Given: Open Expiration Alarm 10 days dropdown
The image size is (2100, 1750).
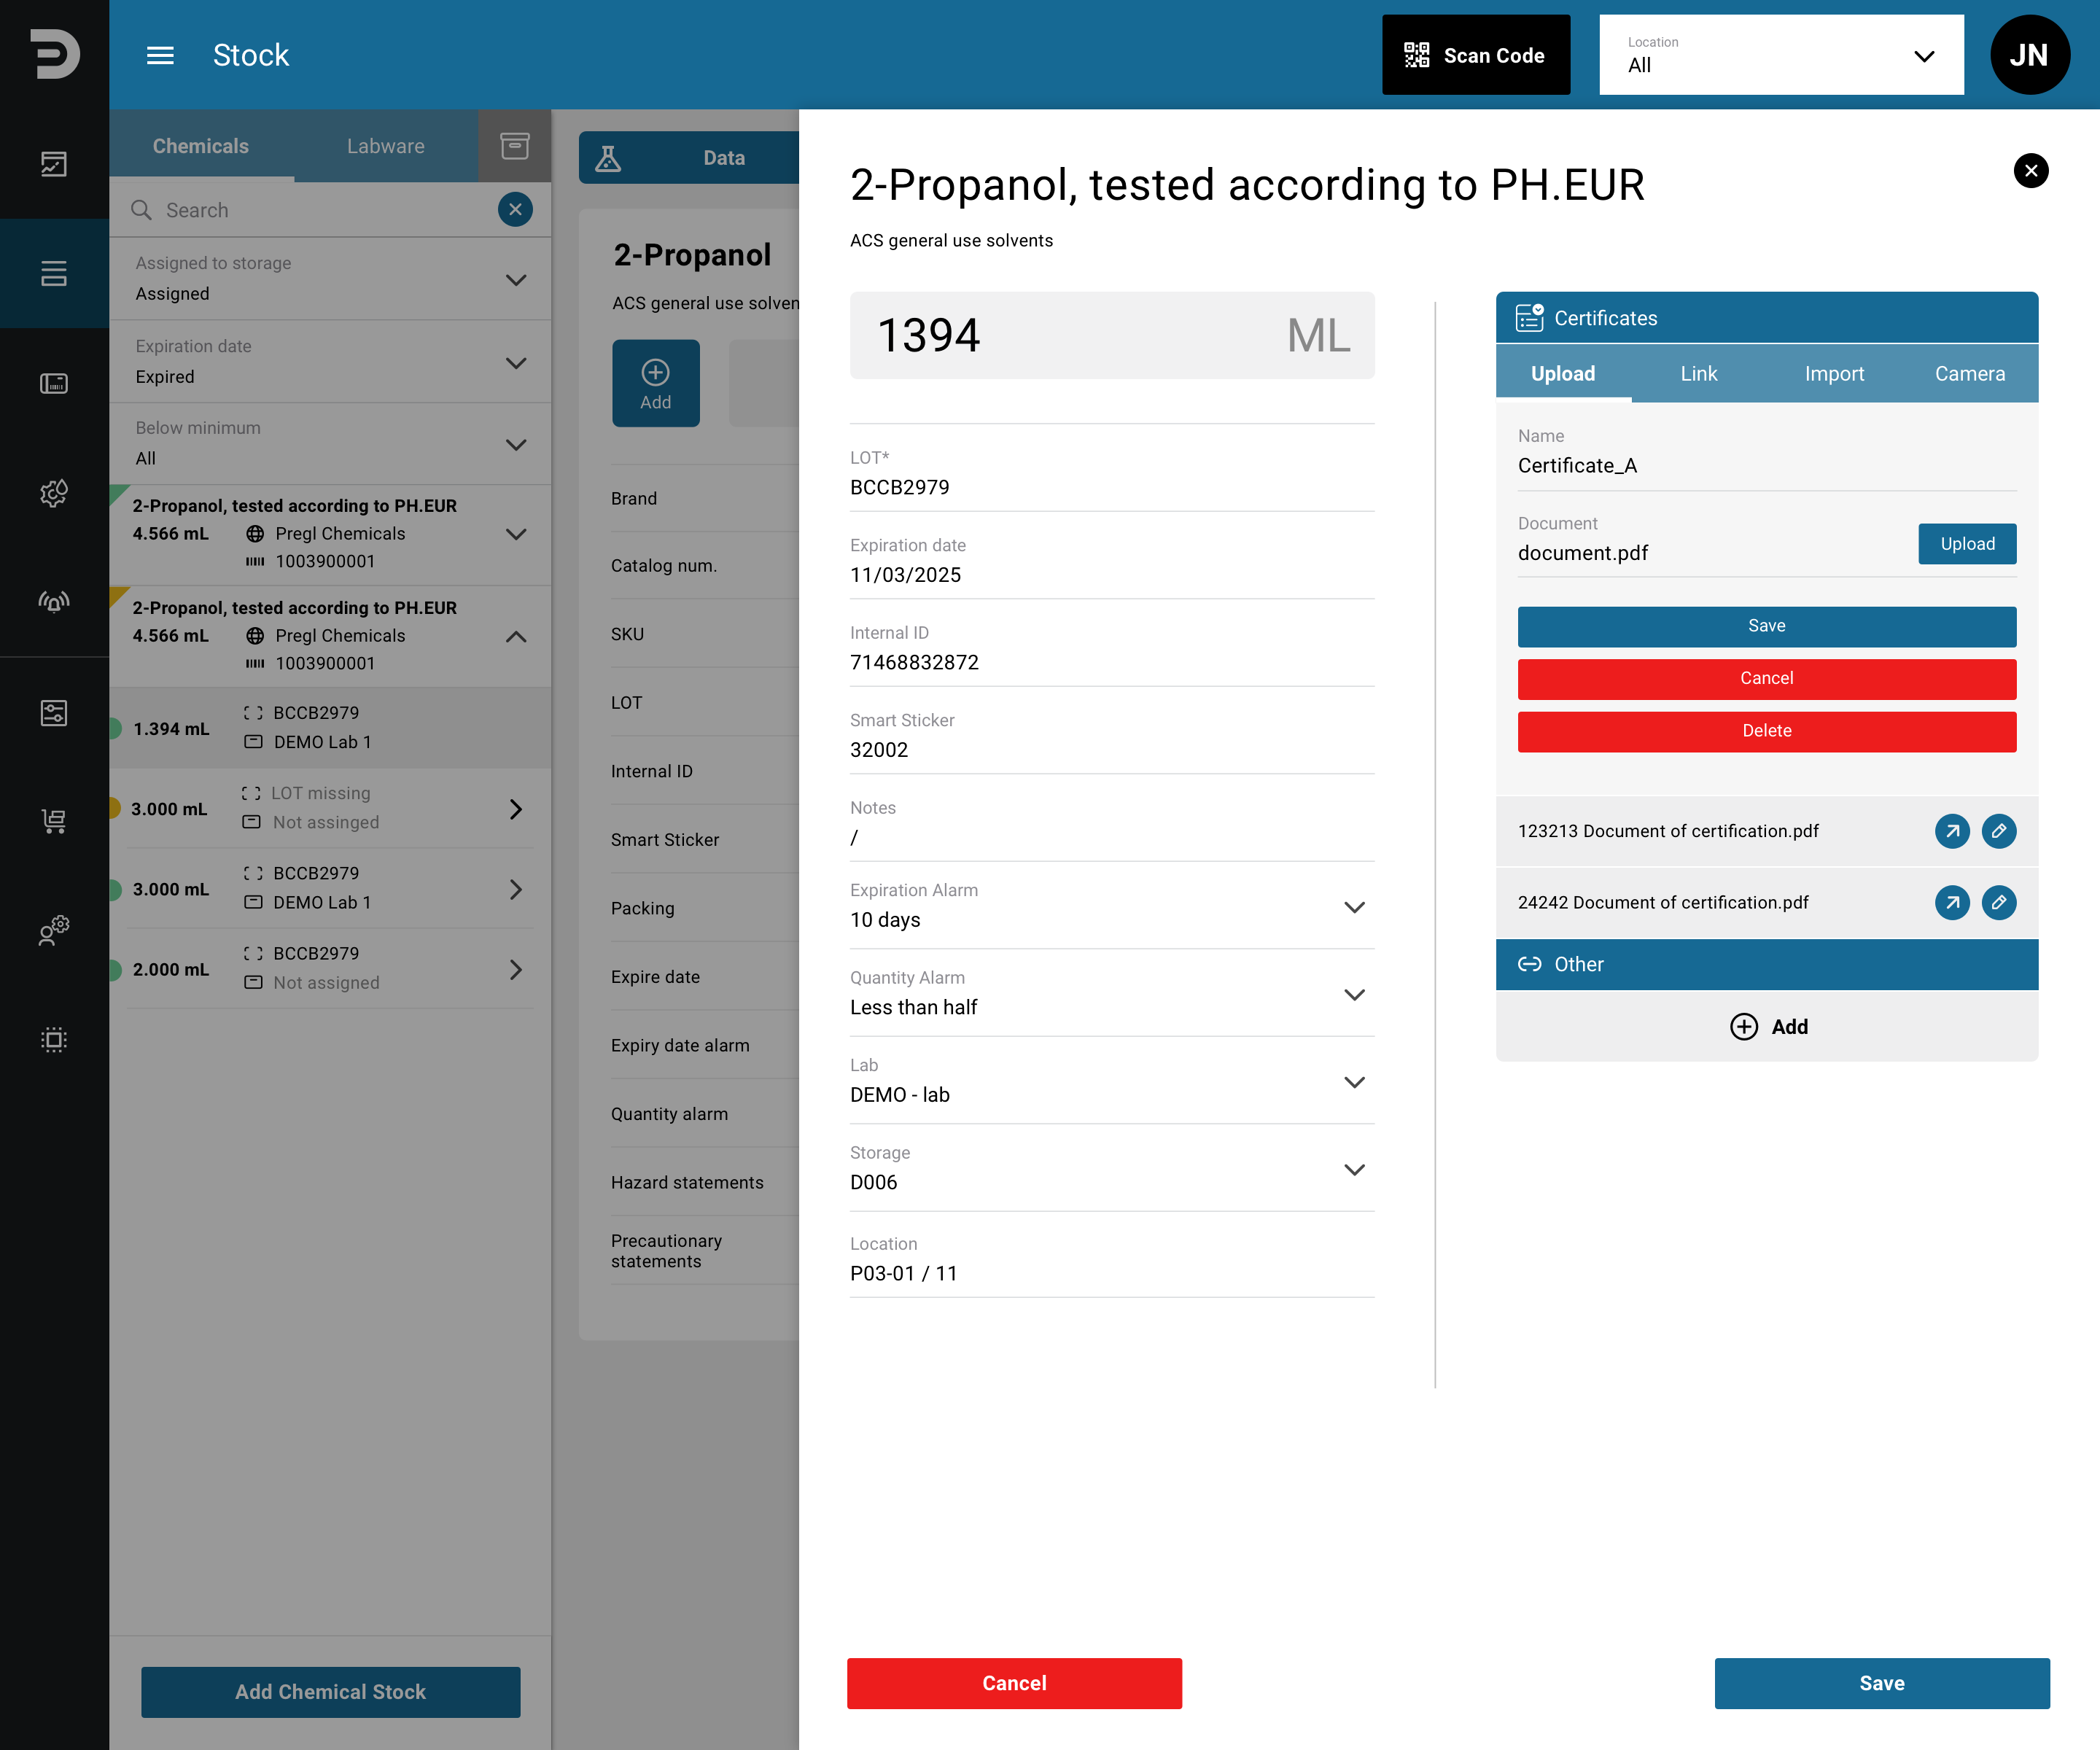Looking at the screenshot, I should click(1111, 907).
